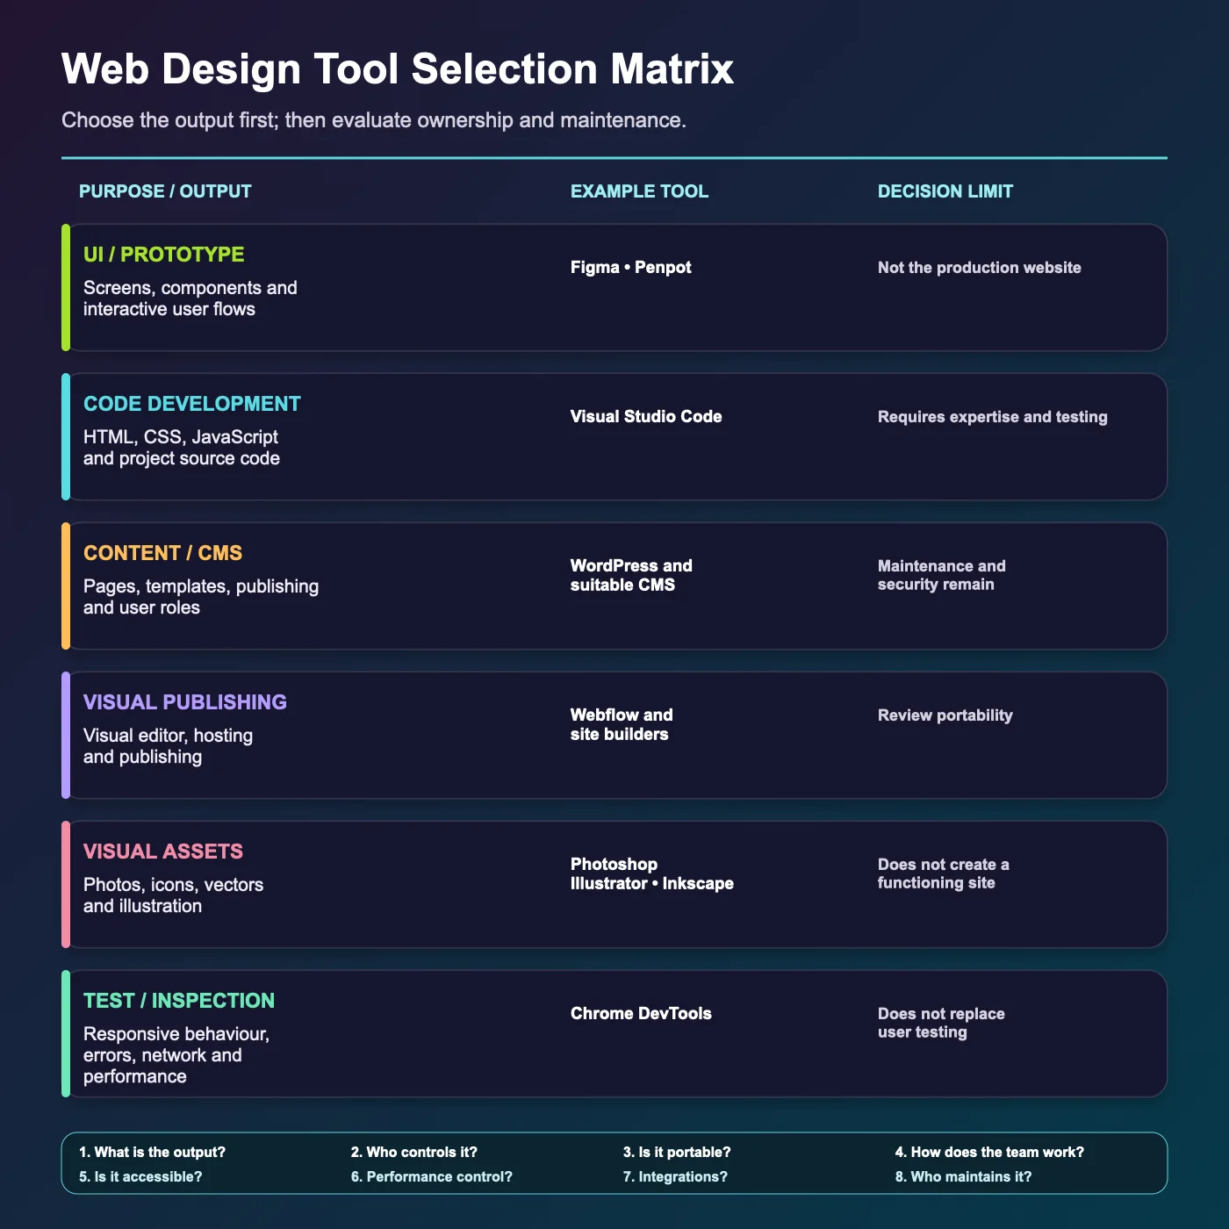The width and height of the screenshot is (1229, 1229).
Task: Click 'WordPress and suitable CMS' tool cell
Action: click(631, 576)
